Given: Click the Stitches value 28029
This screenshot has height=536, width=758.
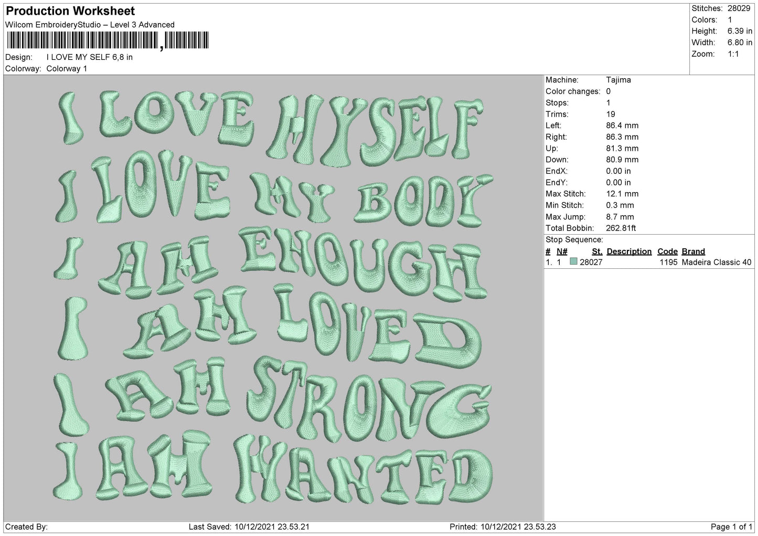Looking at the screenshot, I should point(740,8).
